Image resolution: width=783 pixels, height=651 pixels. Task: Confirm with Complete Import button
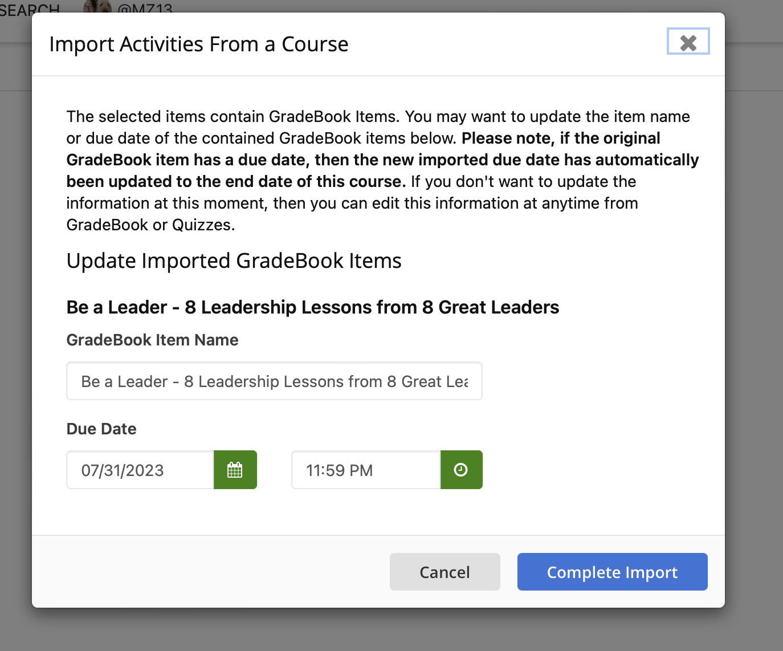pyautogui.click(x=613, y=572)
